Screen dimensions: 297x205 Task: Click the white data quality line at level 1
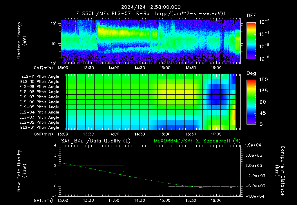pyautogui.click(x=146, y=176)
